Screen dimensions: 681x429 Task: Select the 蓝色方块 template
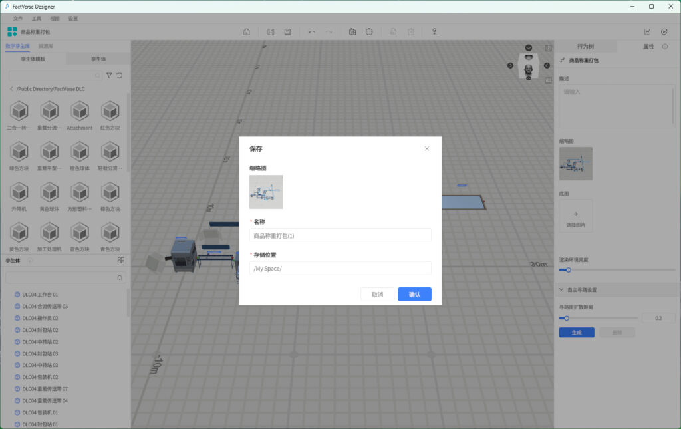[80, 237]
